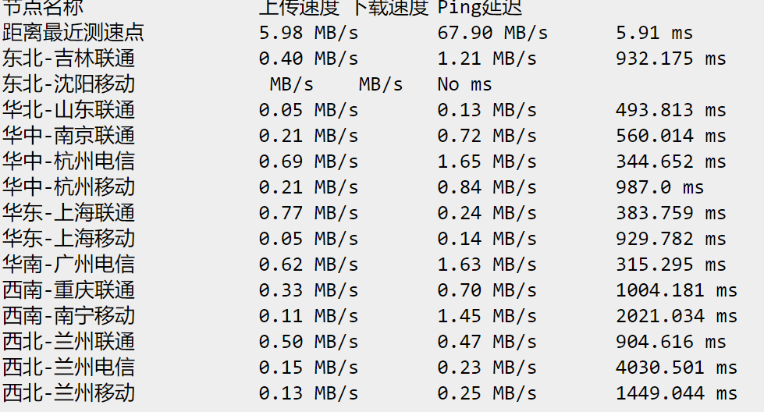Viewport: 764px width, 412px height.
Task: Select the 华南-广州电信 node name
Action: point(68,264)
